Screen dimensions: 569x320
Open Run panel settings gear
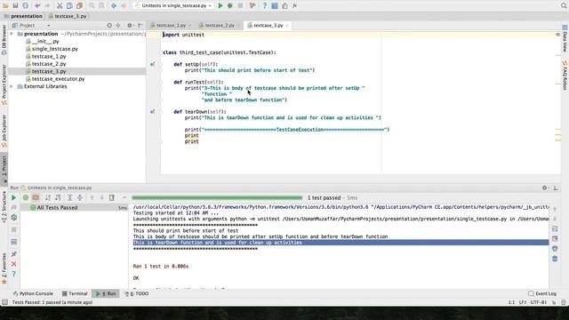tap(545, 188)
